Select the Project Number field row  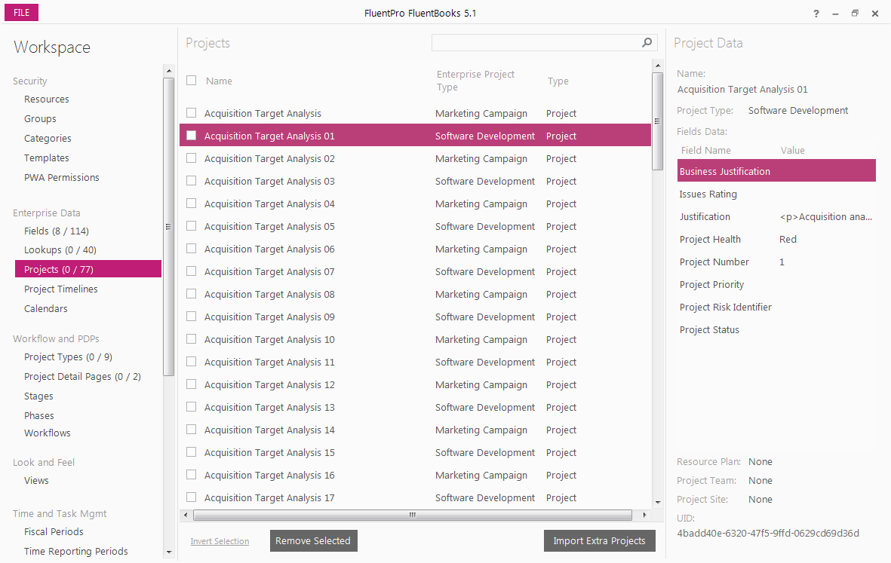click(776, 262)
